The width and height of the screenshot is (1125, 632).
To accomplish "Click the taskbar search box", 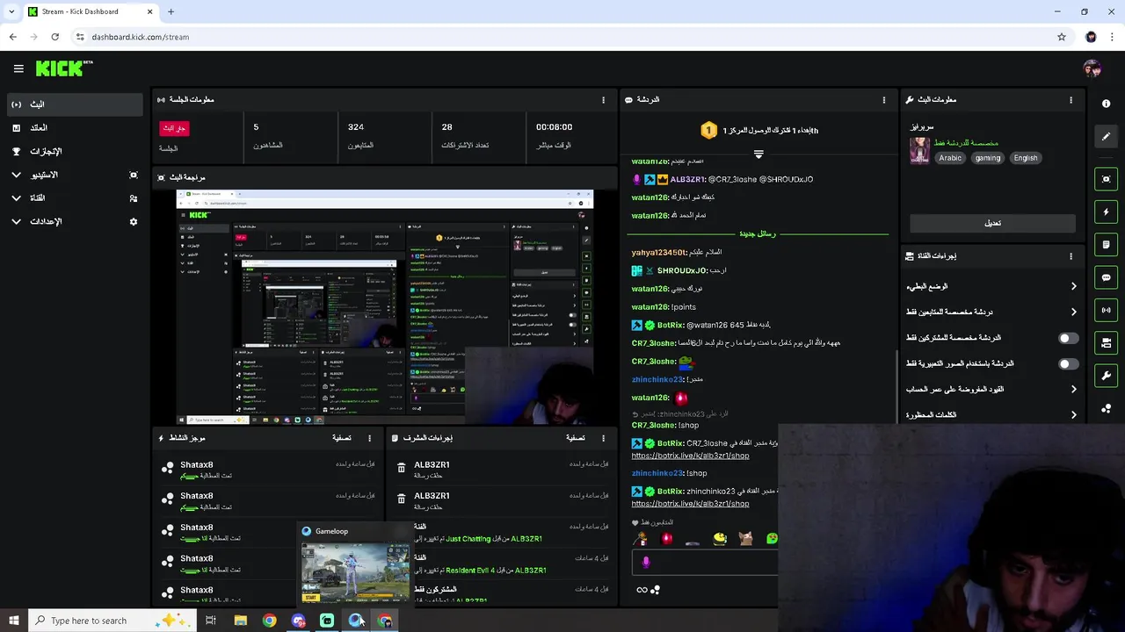I will [111, 621].
